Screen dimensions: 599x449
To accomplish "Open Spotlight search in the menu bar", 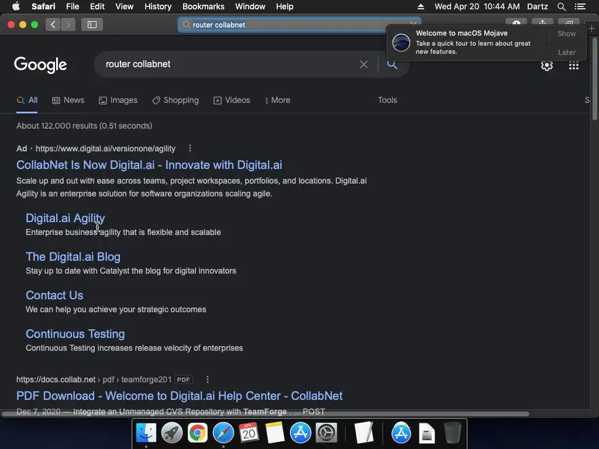I will tap(561, 6).
